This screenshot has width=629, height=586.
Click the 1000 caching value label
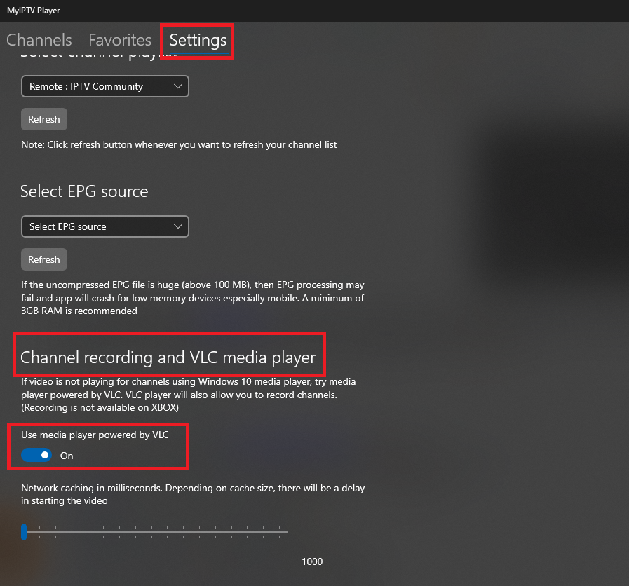pyautogui.click(x=312, y=561)
